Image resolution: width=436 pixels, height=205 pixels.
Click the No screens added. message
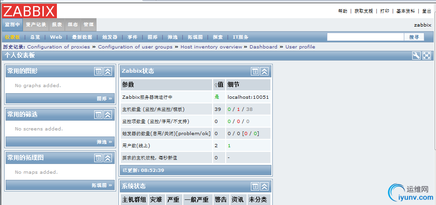tap(39, 129)
